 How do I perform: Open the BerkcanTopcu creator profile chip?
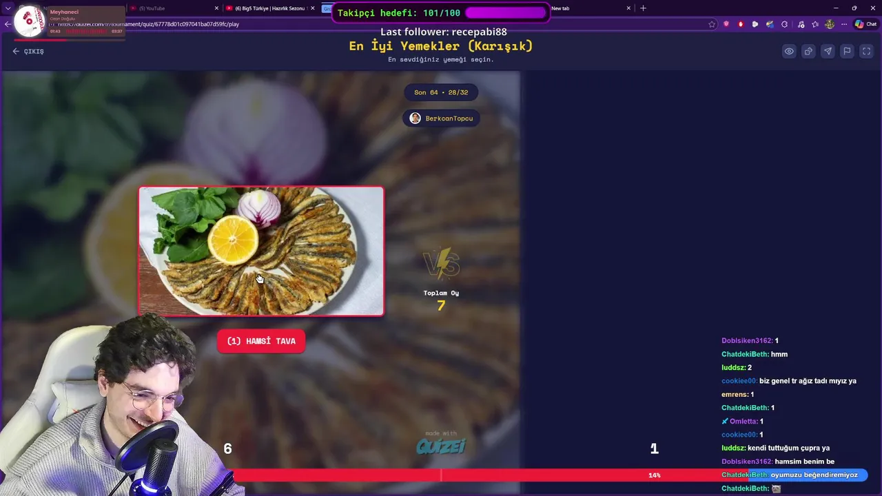441,118
